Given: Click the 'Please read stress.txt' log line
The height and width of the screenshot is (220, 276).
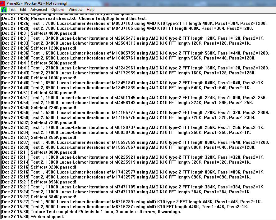Looking at the screenshot, I should click(x=74, y=18).
